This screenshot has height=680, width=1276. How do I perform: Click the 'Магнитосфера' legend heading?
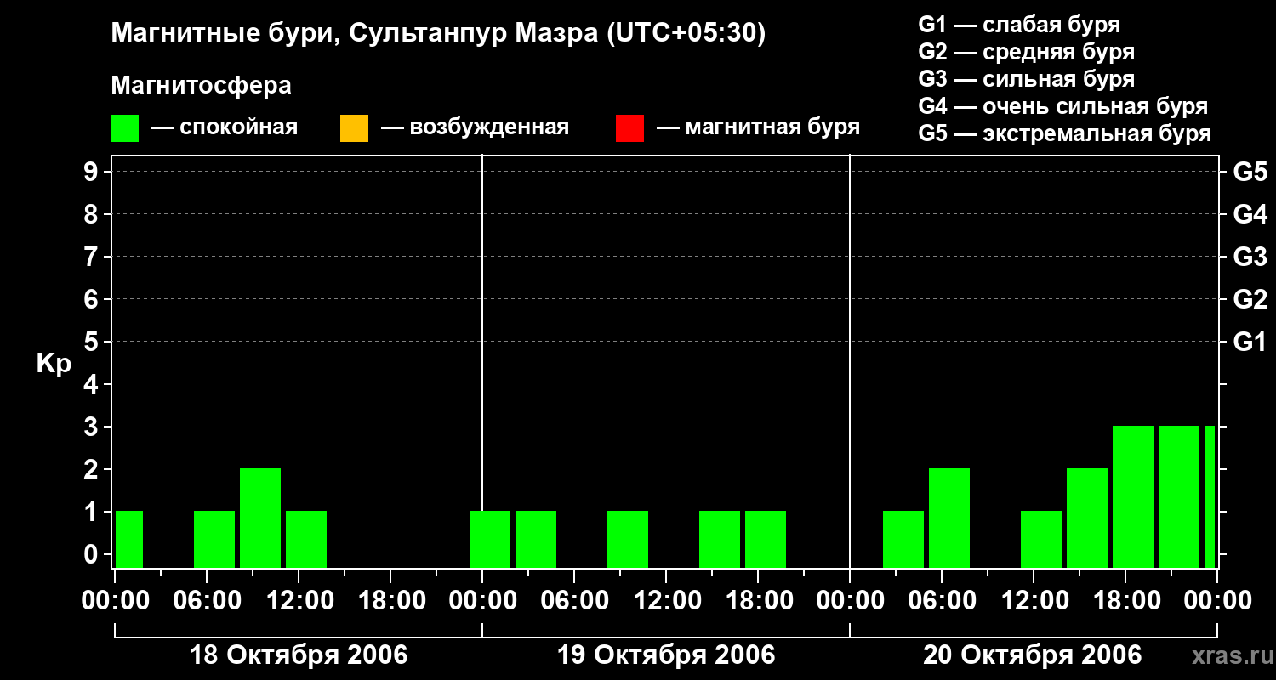[x=201, y=86]
